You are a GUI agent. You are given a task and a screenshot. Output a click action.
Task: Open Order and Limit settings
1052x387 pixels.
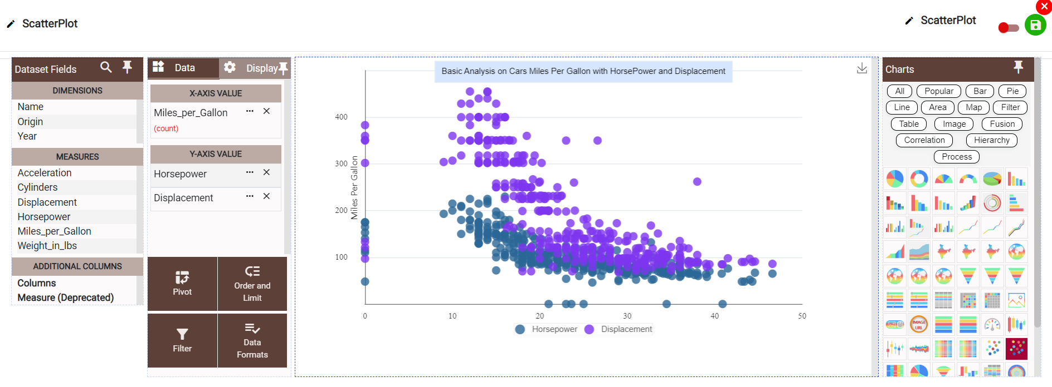252,284
